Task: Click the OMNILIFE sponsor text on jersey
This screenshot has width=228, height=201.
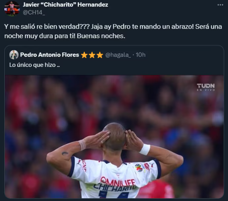Action: [x=118, y=182]
